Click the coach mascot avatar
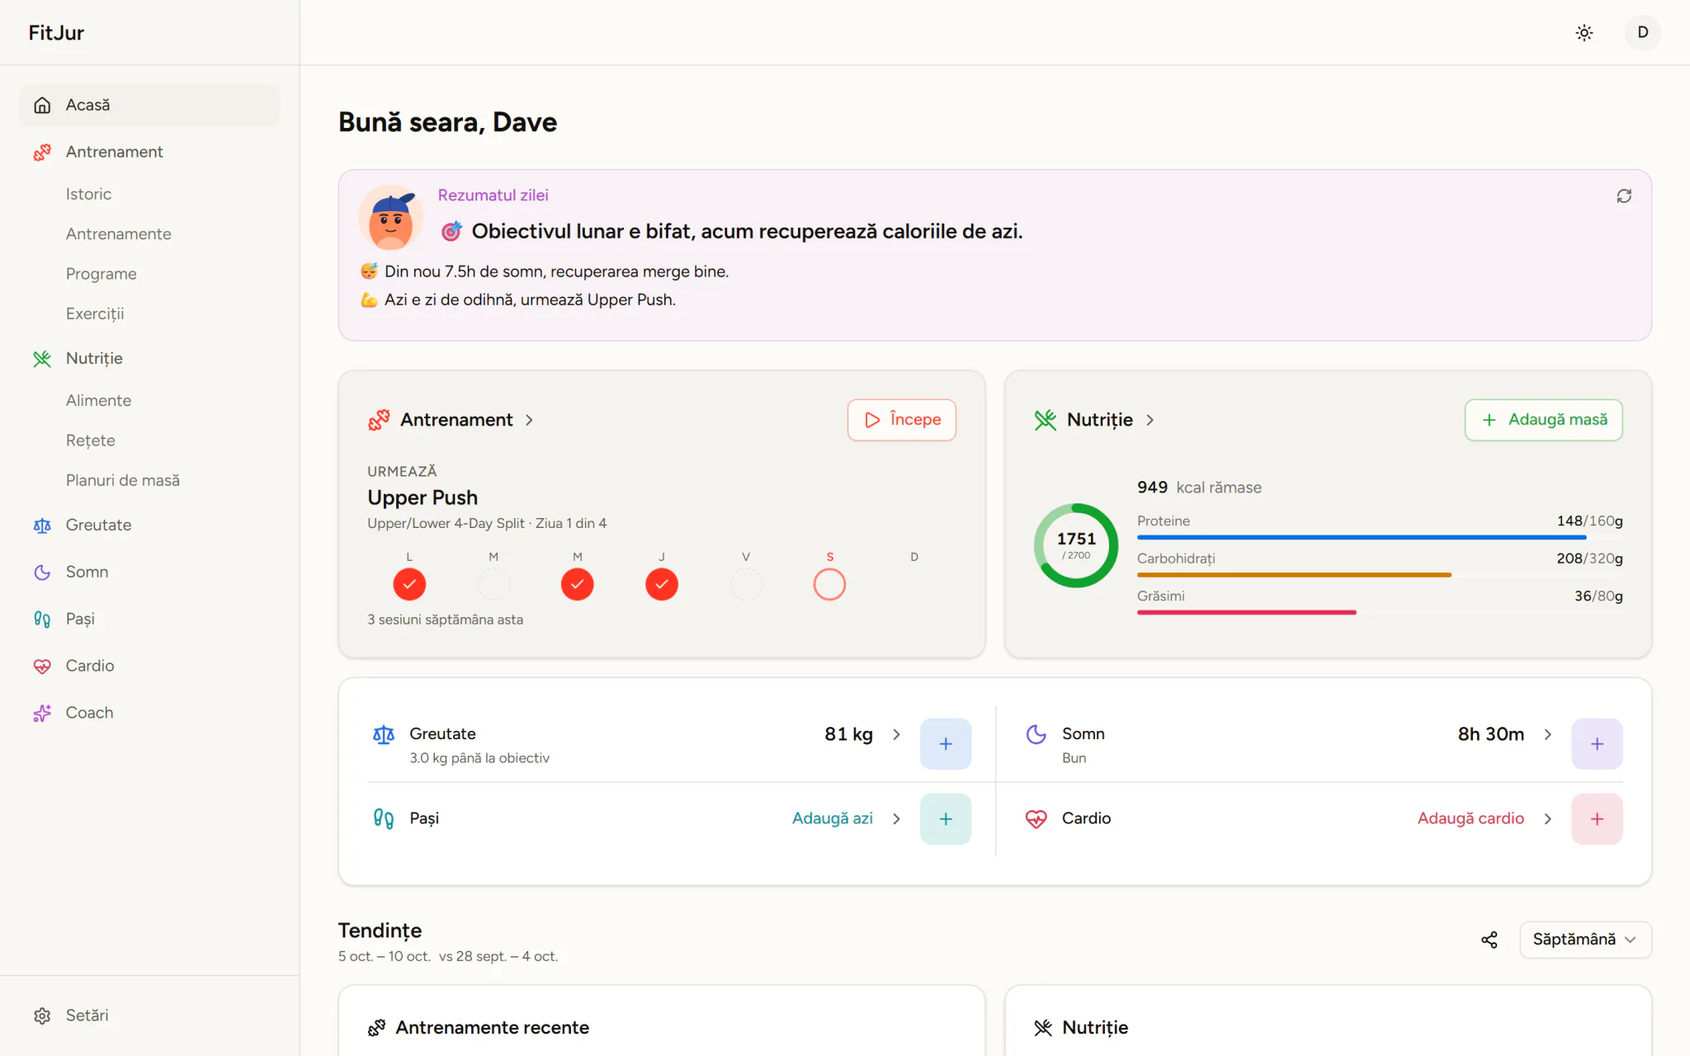Viewport: 1690px width, 1056px height. click(390, 218)
